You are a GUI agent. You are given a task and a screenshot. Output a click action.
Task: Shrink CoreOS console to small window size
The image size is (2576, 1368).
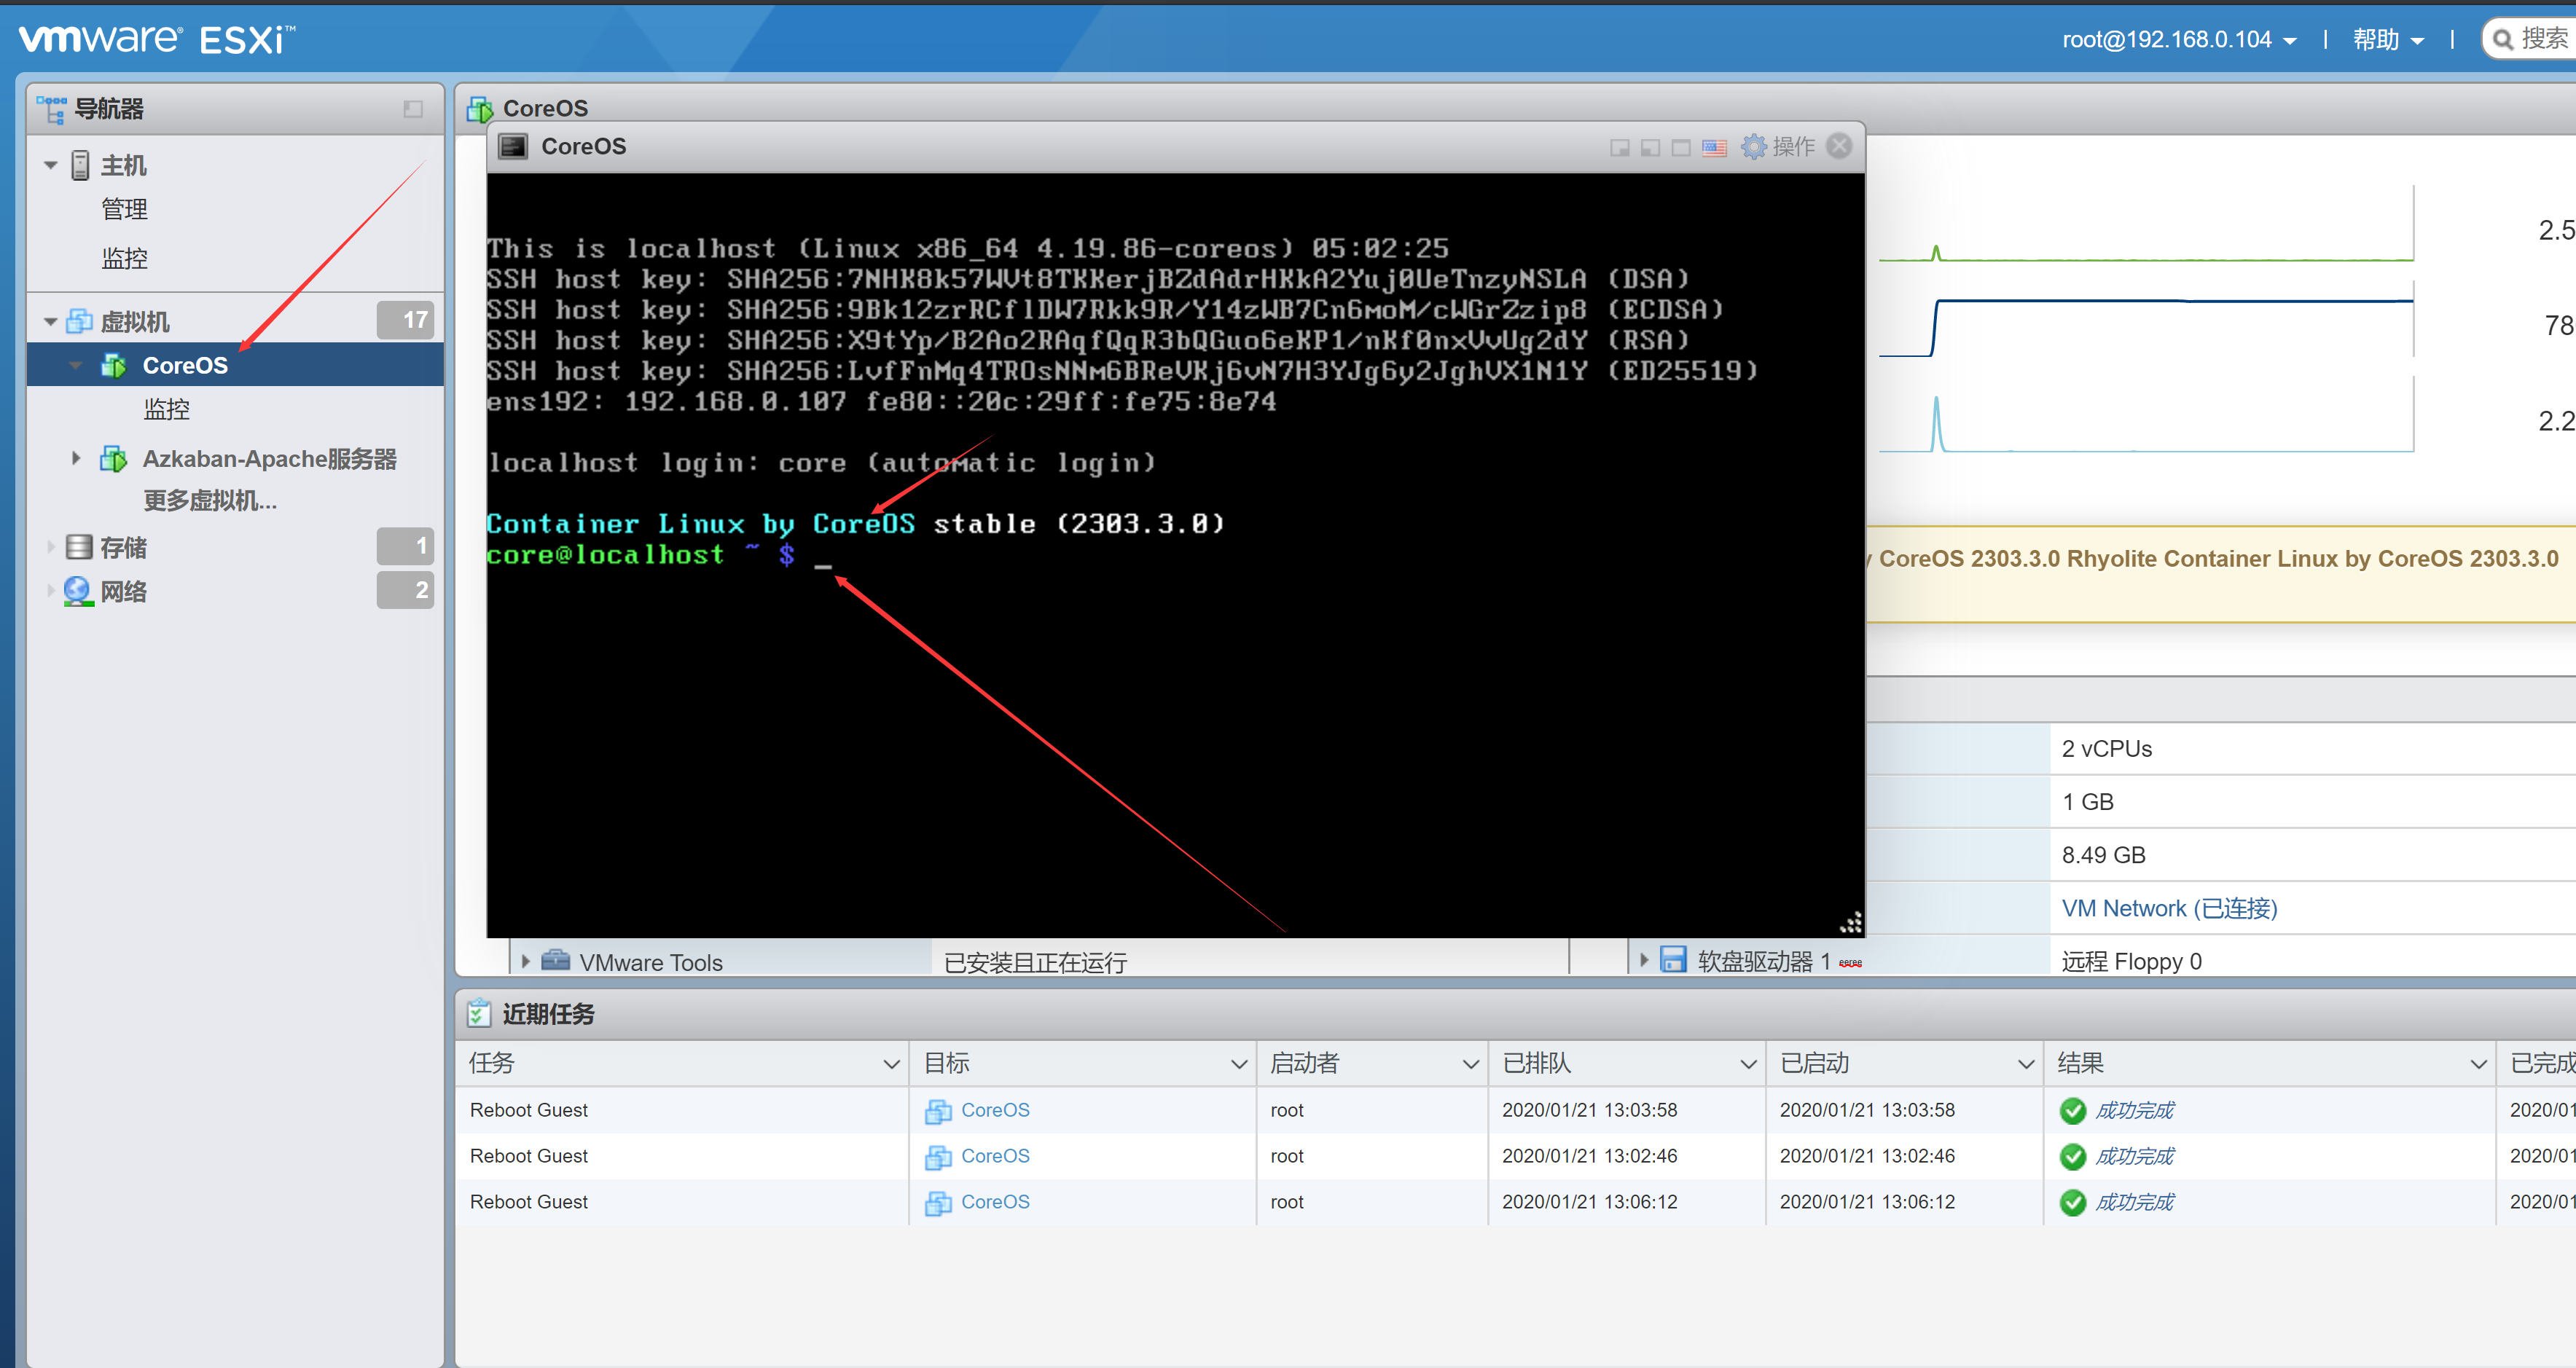(x=1619, y=148)
